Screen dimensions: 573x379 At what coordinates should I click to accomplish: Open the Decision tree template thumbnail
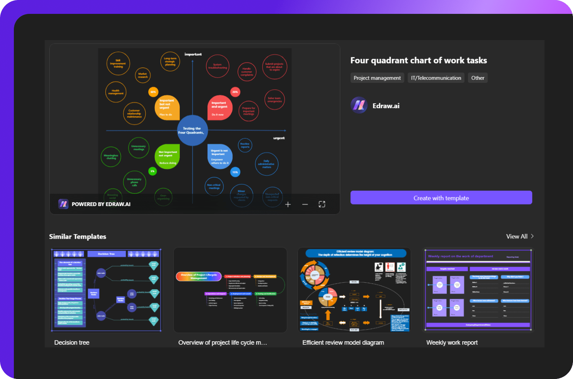click(106, 290)
